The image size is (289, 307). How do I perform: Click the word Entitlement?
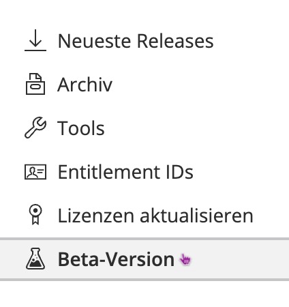pos(110,172)
